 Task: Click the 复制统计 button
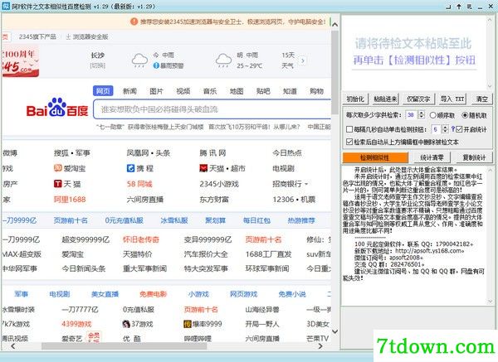[474, 157]
